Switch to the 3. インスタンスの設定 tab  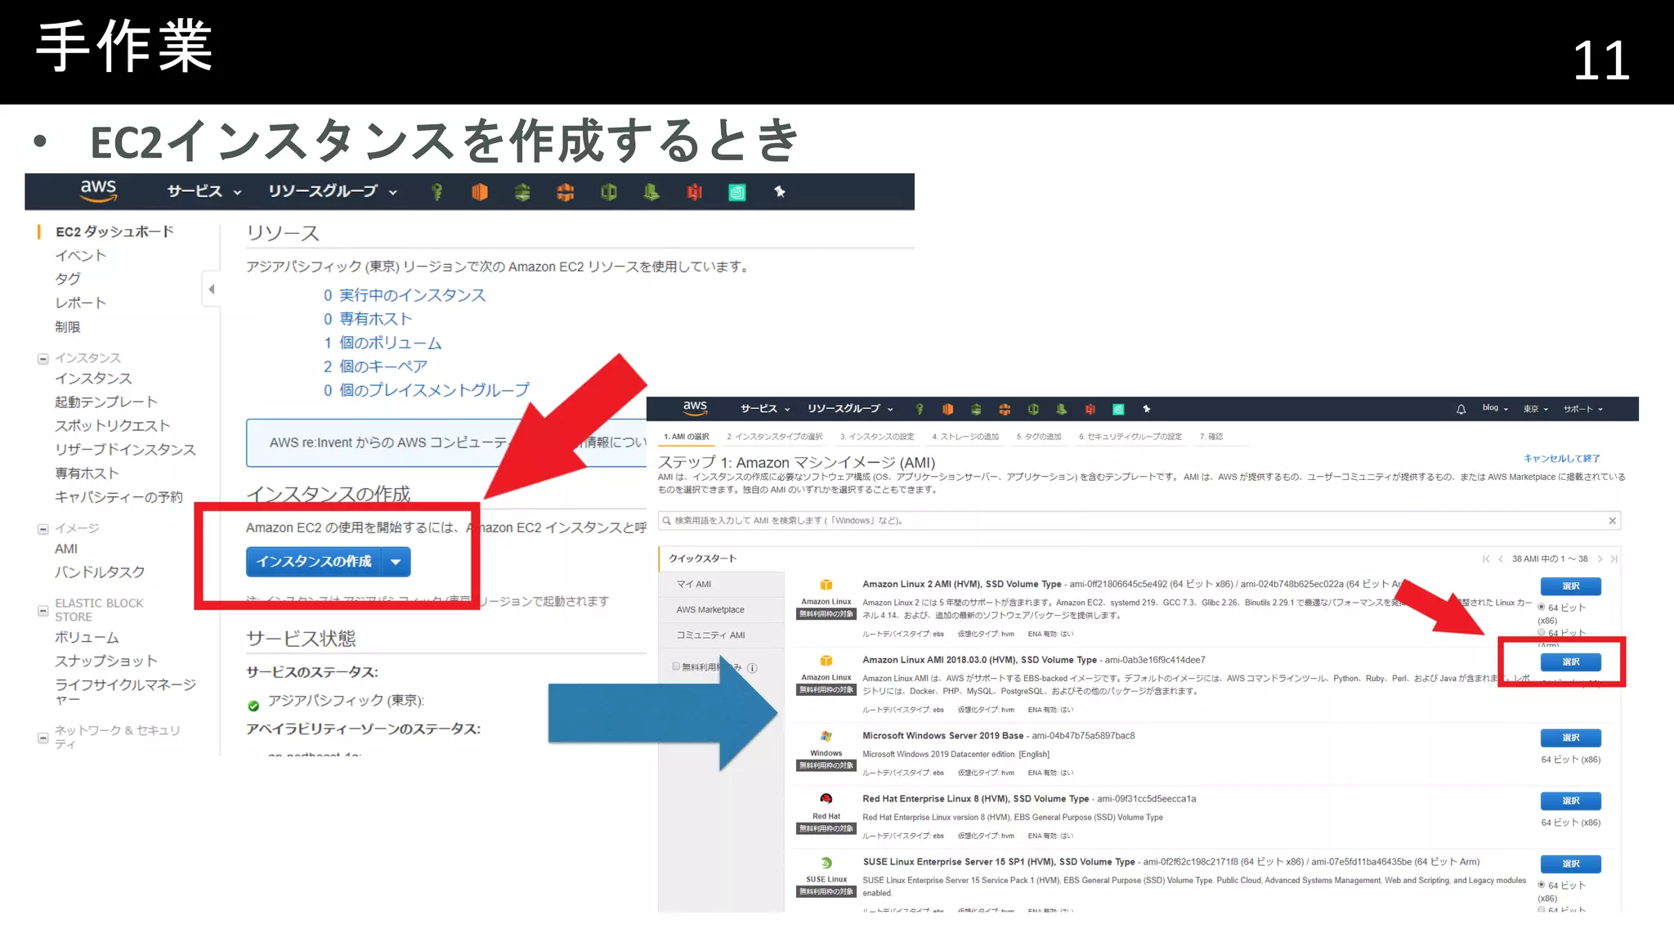pyautogui.click(x=877, y=437)
